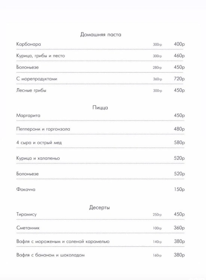Select Курица и халапеньо pizza
Screen dimensions: 206x280
38,158
